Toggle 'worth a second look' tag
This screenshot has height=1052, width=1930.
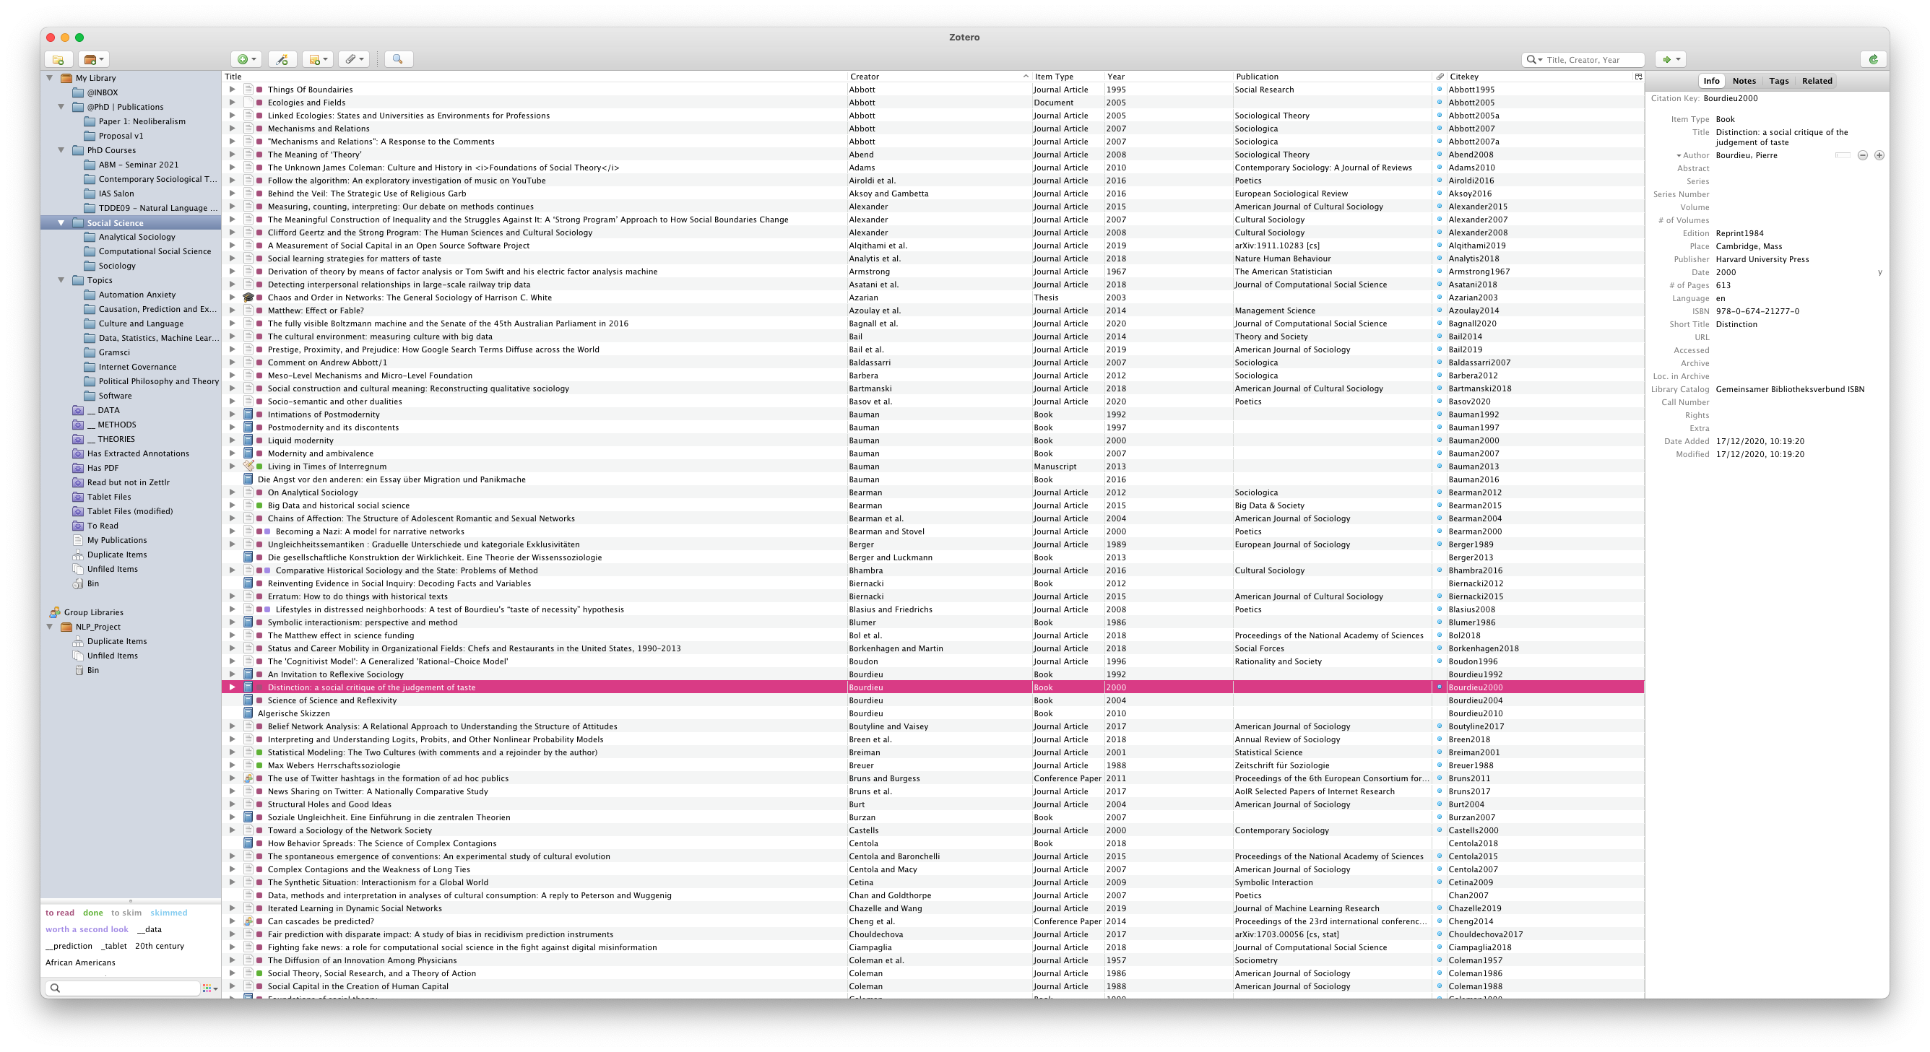pos(87,929)
